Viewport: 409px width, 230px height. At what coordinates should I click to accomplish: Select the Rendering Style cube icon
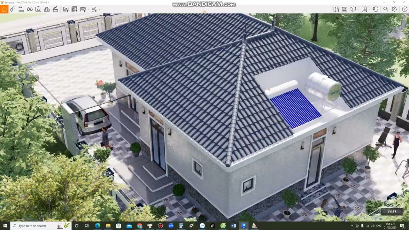[x=353, y=9]
